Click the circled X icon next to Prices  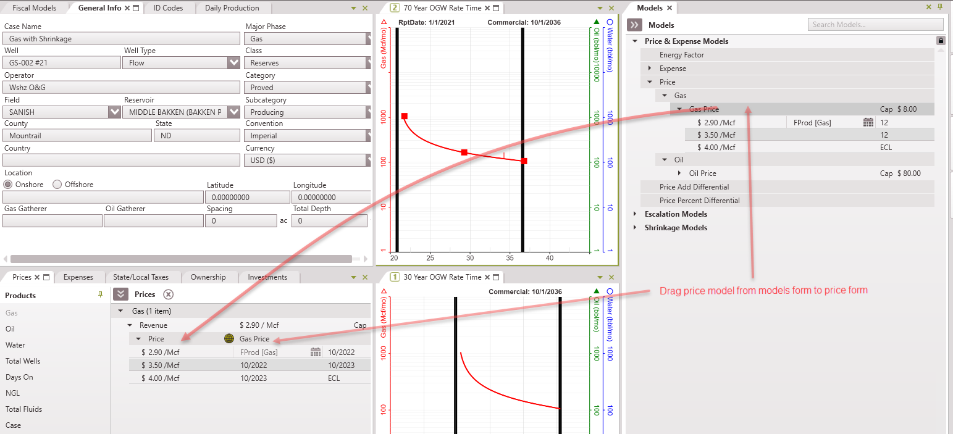[x=168, y=294]
